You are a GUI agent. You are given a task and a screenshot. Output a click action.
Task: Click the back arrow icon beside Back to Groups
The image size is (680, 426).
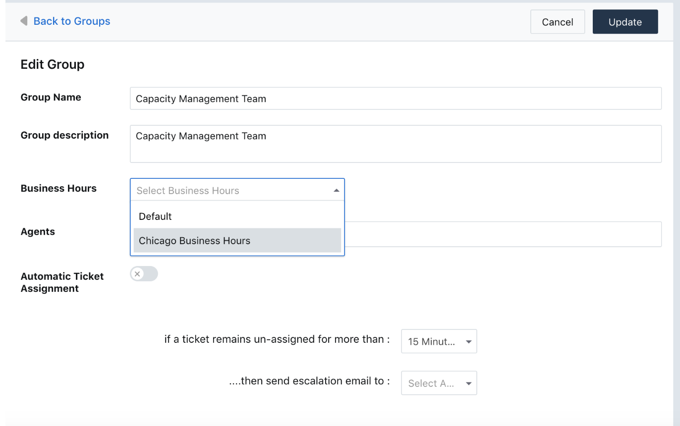pyautogui.click(x=24, y=21)
